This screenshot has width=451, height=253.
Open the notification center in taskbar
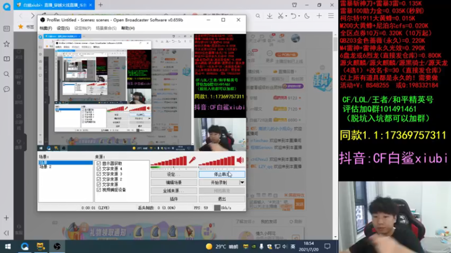(x=328, y=246)
